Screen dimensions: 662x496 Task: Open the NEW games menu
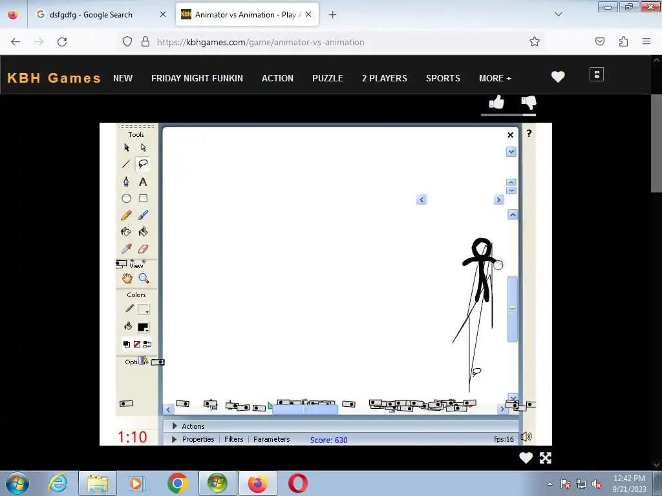123,78
